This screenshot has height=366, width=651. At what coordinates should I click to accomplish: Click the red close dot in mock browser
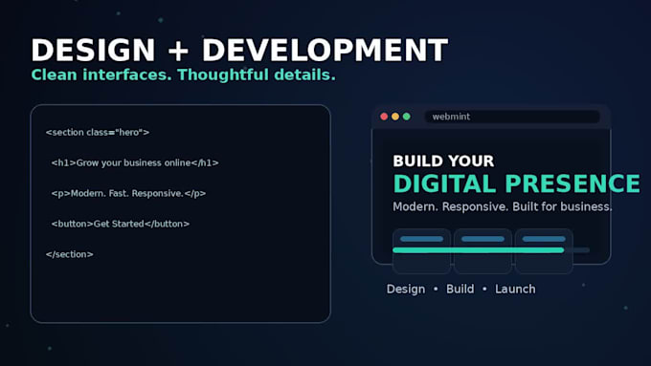tap(384, 117)
